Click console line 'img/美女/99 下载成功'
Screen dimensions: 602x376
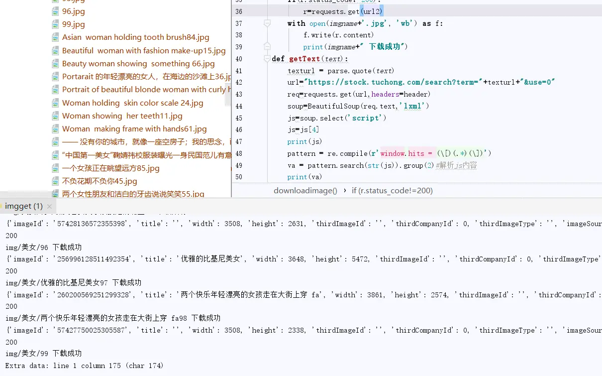pos(44,353)
